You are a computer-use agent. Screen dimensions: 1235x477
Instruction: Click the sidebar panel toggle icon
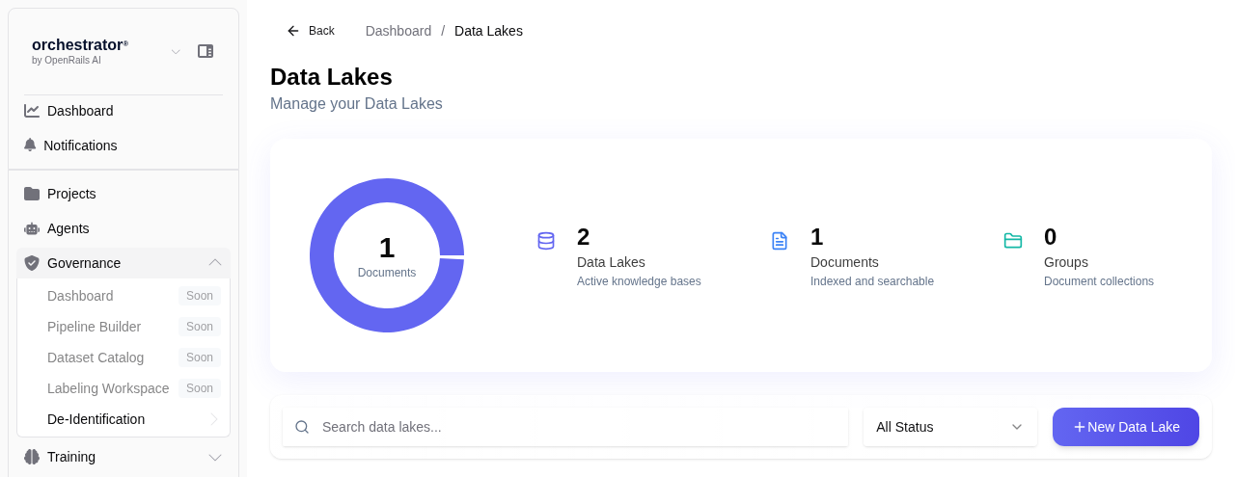coord(206,51)
